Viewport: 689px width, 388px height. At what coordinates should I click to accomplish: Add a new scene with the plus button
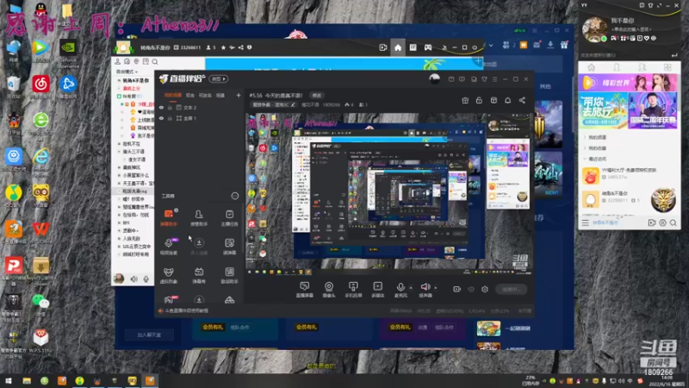click(239, 95)
